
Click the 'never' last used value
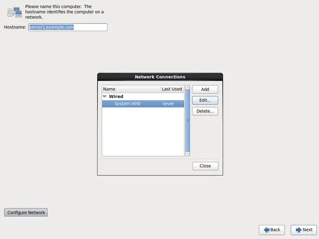point(168,104)
